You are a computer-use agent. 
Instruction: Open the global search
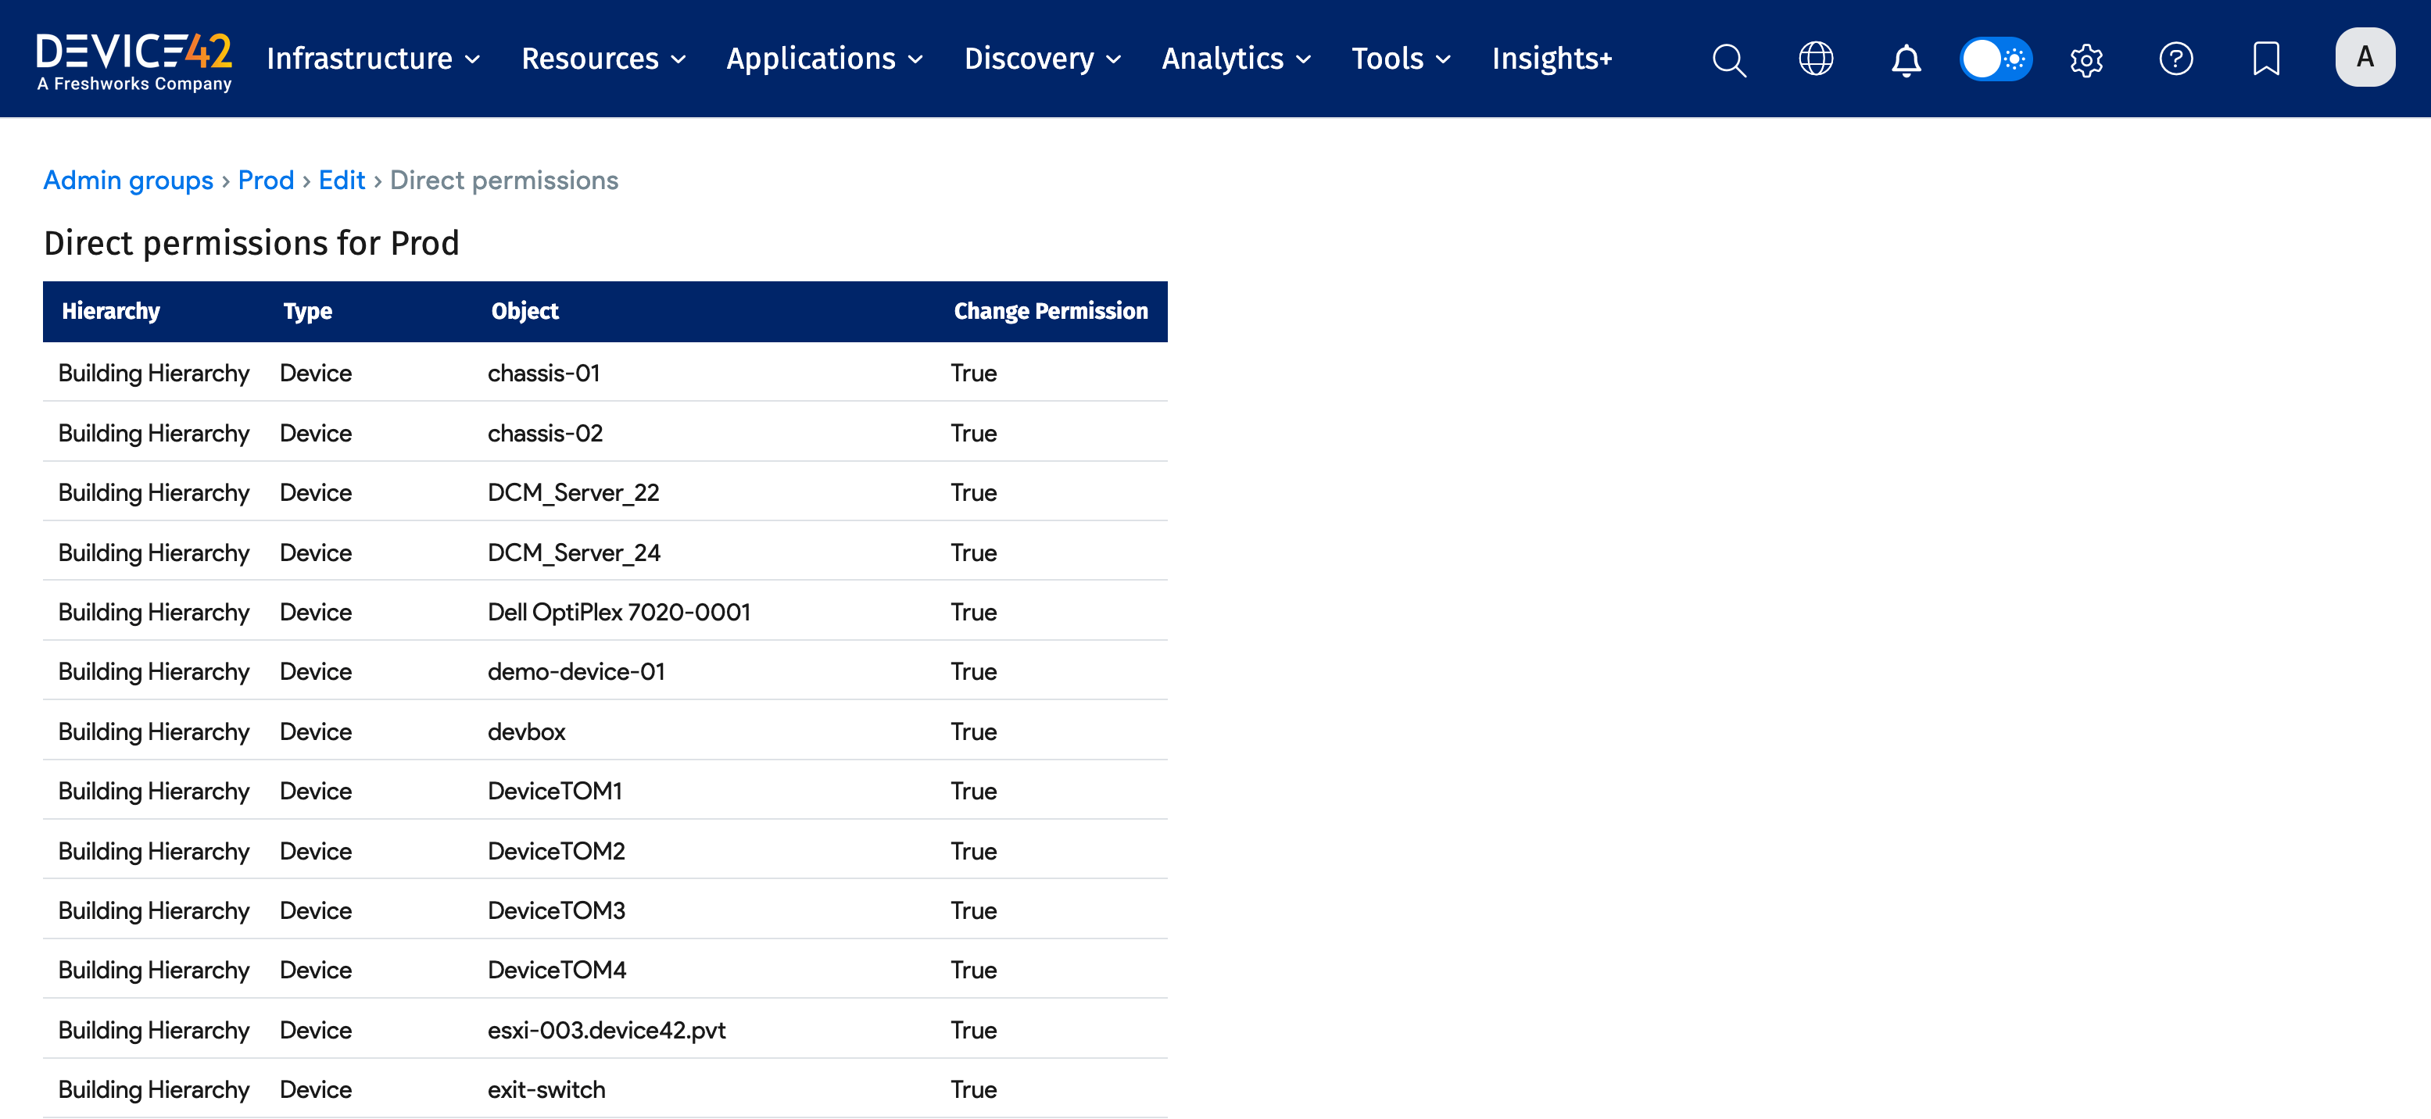tap(1729, 59)
